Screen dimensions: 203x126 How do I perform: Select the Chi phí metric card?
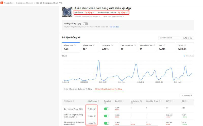[x=185, y=47]
